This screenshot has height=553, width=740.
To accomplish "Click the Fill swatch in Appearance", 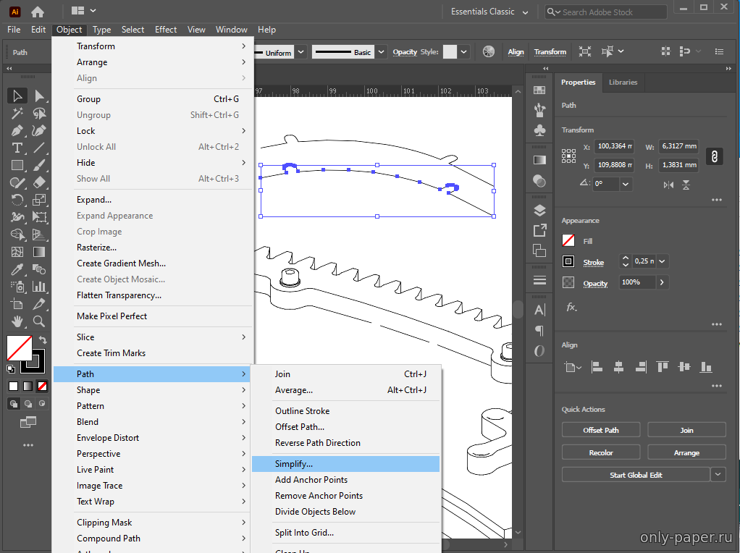I will pyautogui.click(x=568, y=240).
